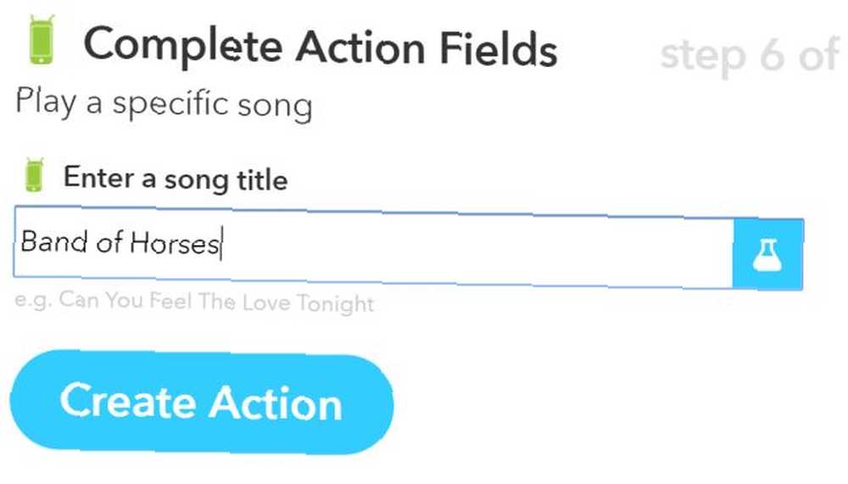Screen dimensions: 848x484
Task: Focus the song title input field
Action: coord(374,247)
